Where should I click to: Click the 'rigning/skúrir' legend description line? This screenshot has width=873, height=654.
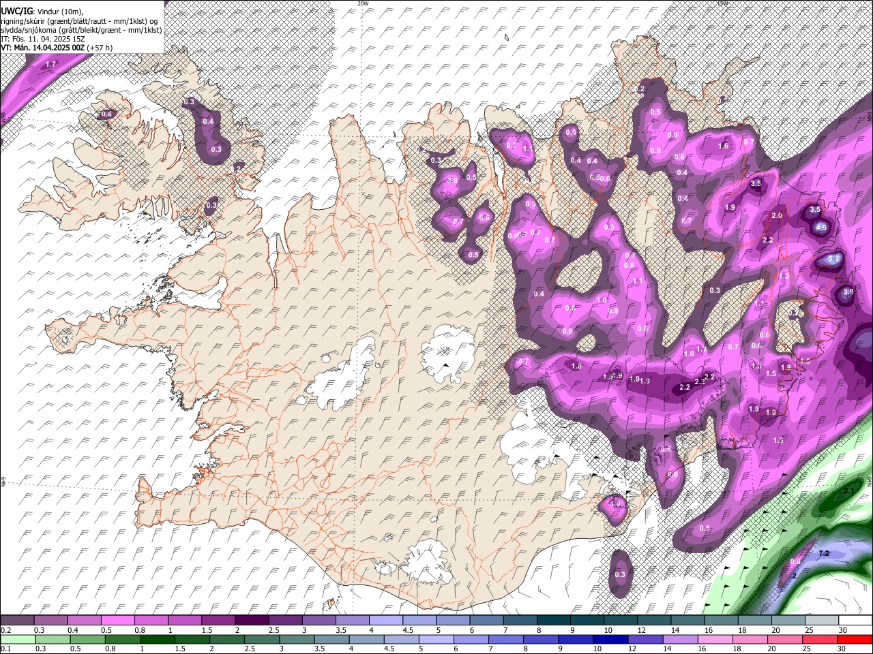click(x=80, y=21)
